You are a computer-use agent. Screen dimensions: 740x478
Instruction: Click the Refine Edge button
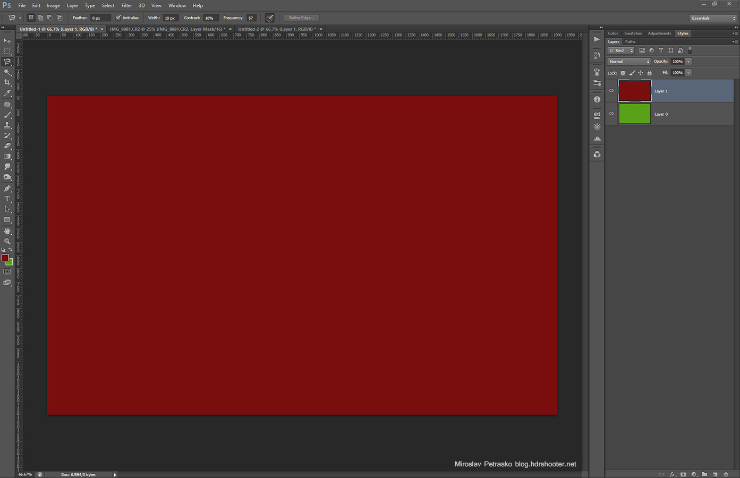pos(301,18)
